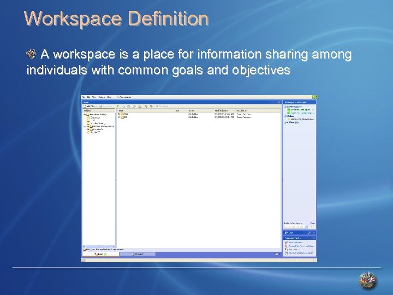
Task: Click the Save Files toolbar button
Action: coord(106,107)
